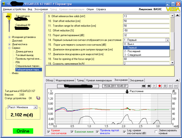Image resolution: width=182 pixels, height=138 pixels.
Task: Jump to last echo curve recording
Action: click(x=176, y=86)
